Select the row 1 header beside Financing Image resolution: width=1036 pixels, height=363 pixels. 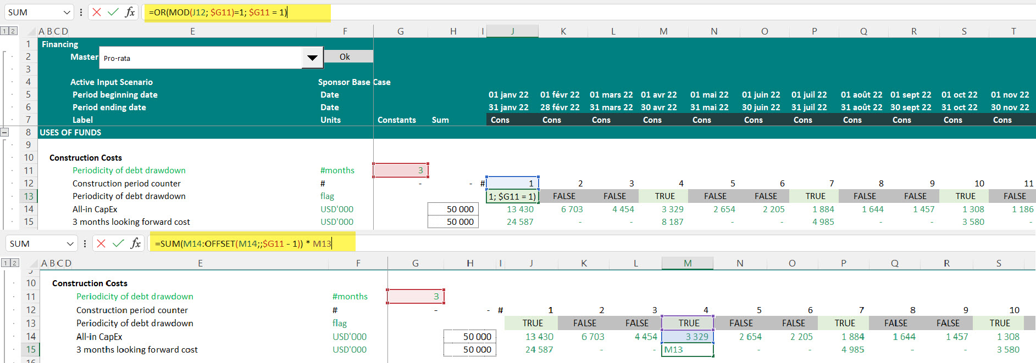click(x=29, y=44)
